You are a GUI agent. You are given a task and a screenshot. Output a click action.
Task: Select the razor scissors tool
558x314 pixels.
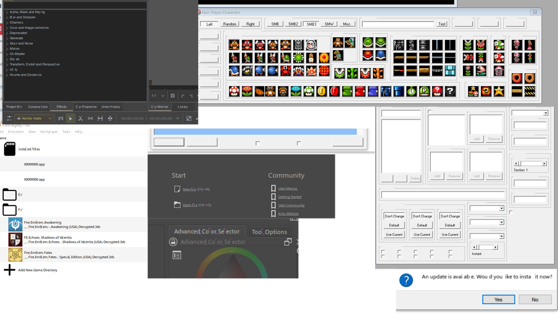click(x=80, y=118)
